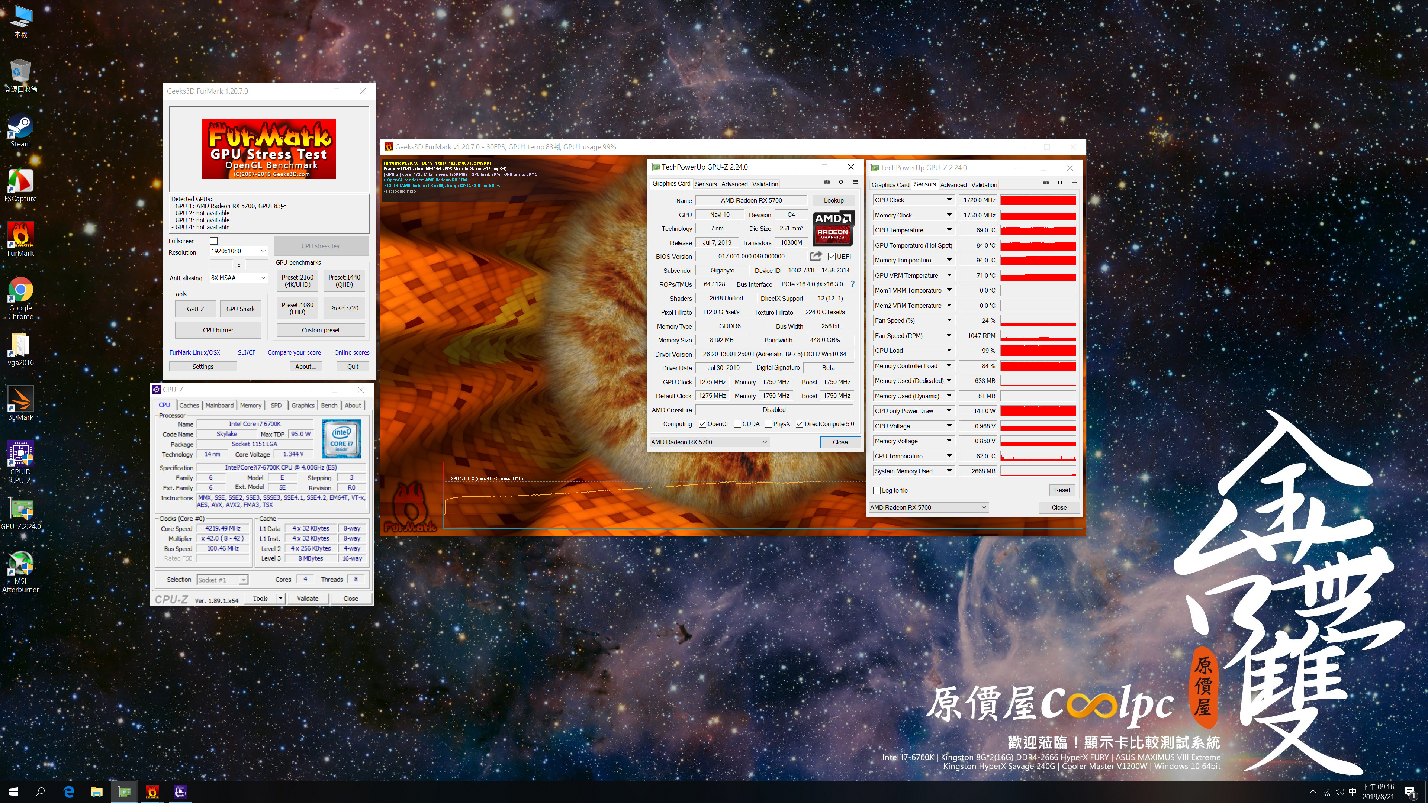Toggle the CUDA checkbox in GPU-Z
The height and width of the screenshot is (803, 1428).
point(737,424)
